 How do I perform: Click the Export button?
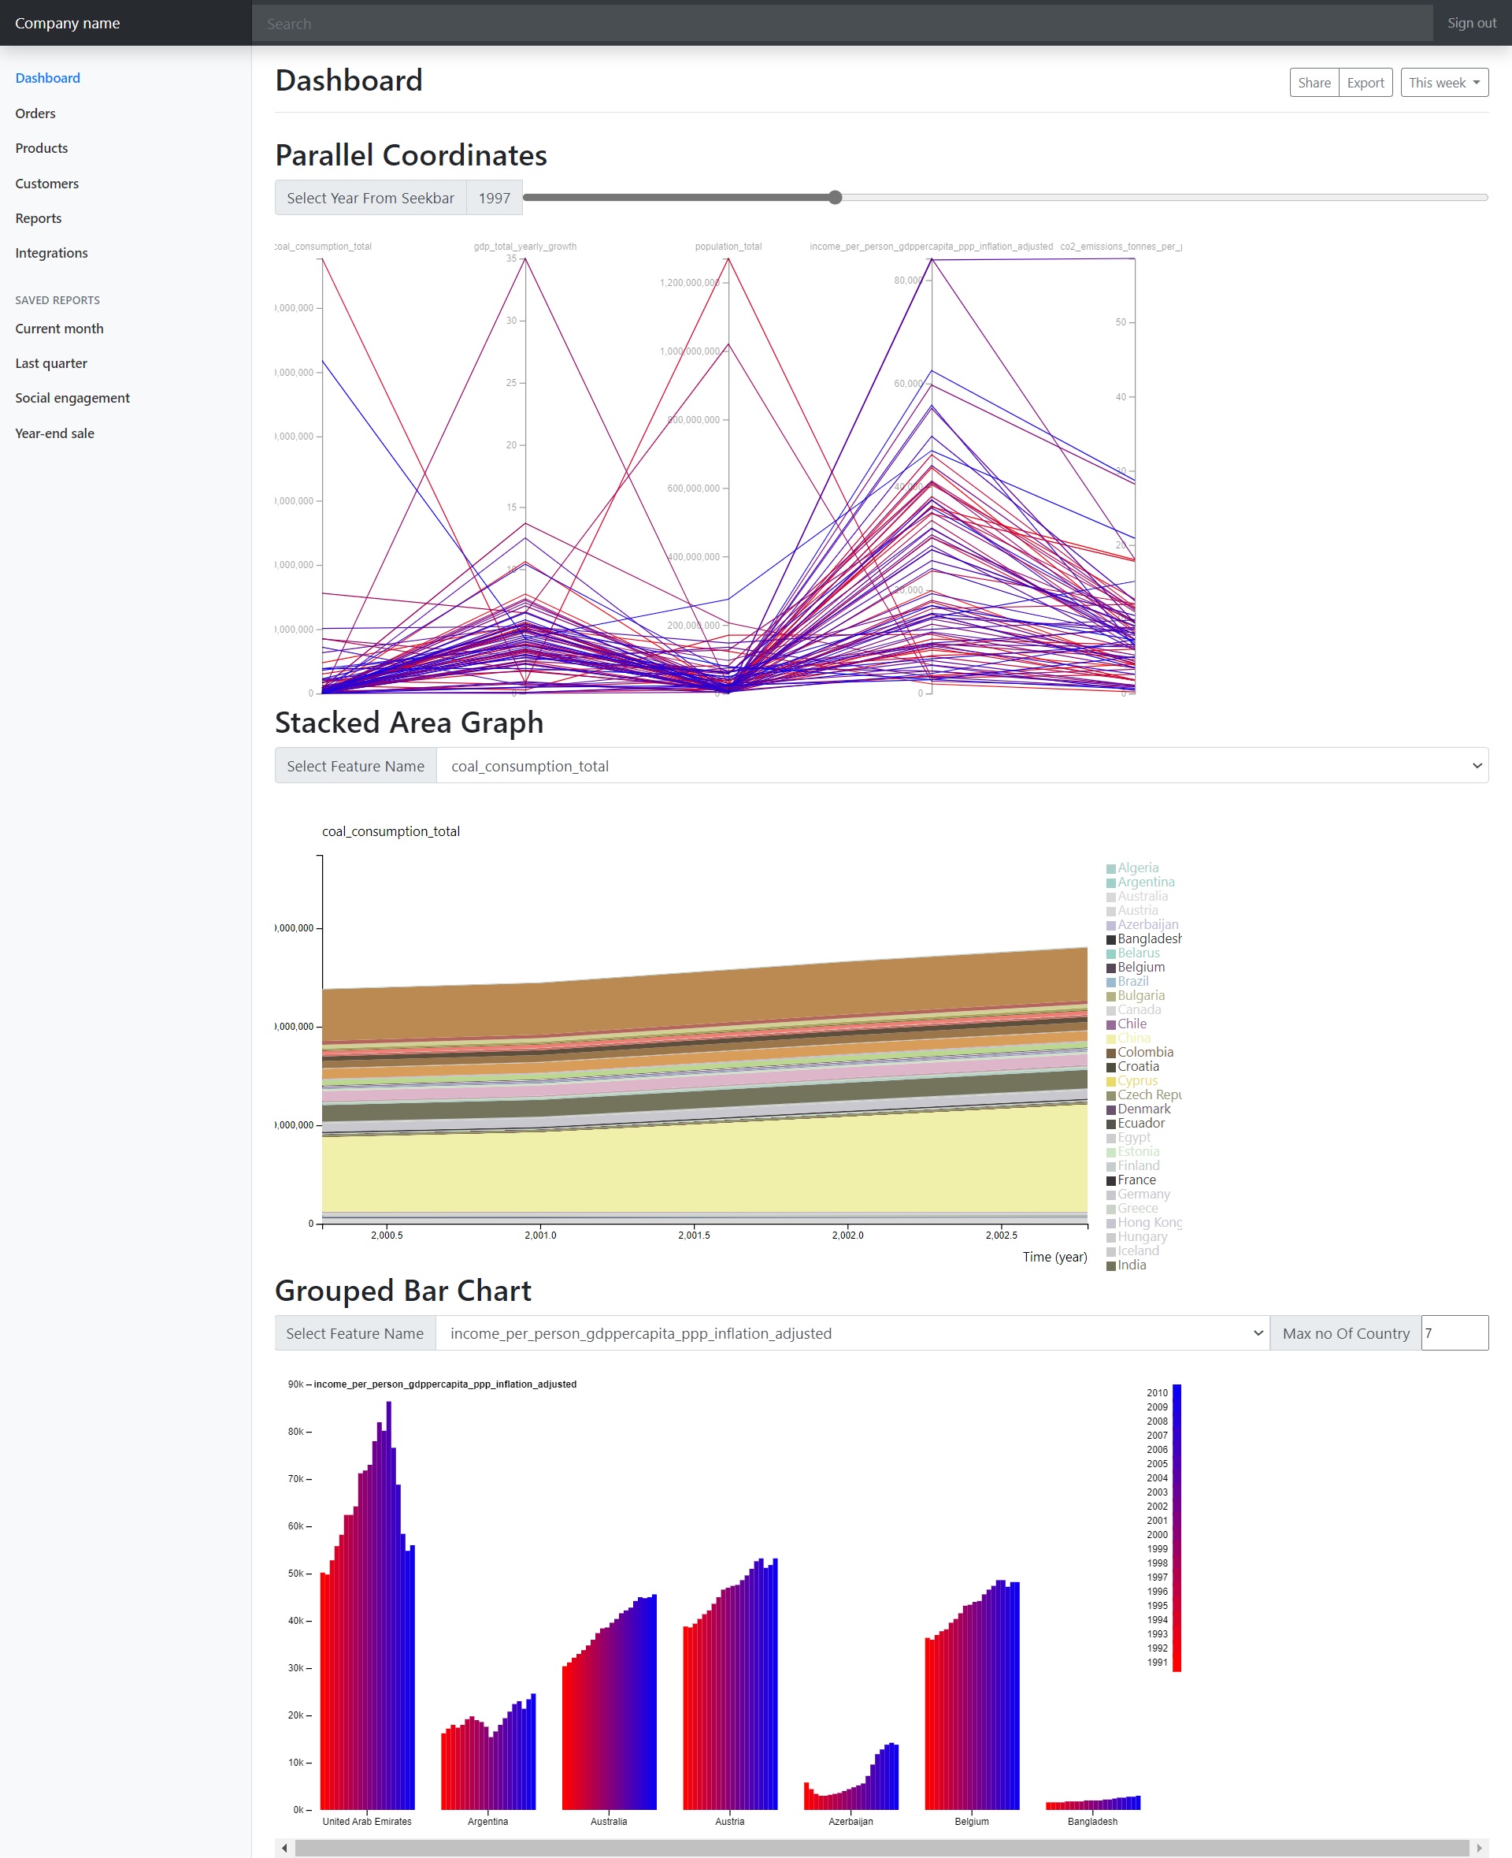point(1365,83)
